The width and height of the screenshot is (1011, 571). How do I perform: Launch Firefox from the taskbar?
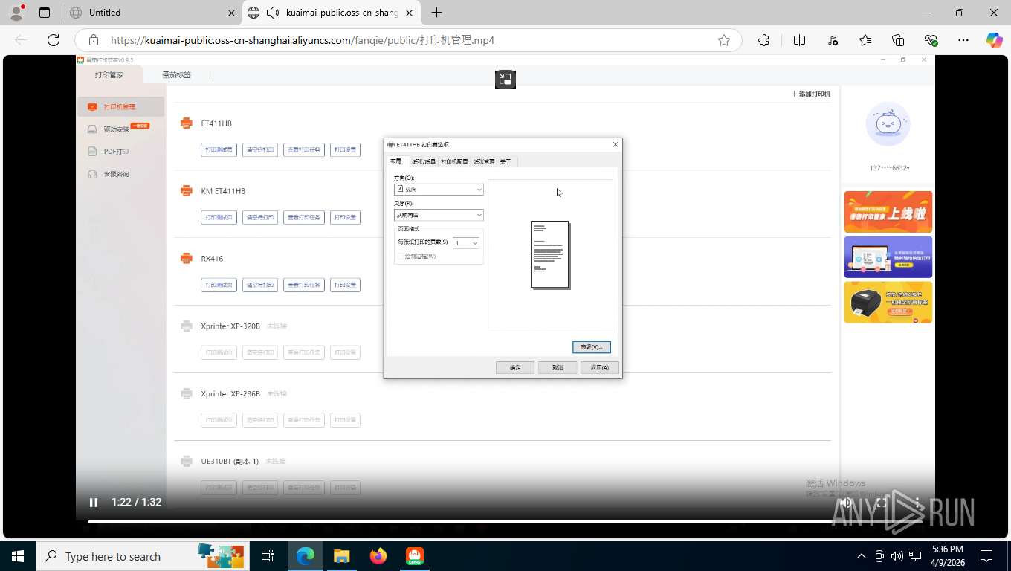[378, 556]
